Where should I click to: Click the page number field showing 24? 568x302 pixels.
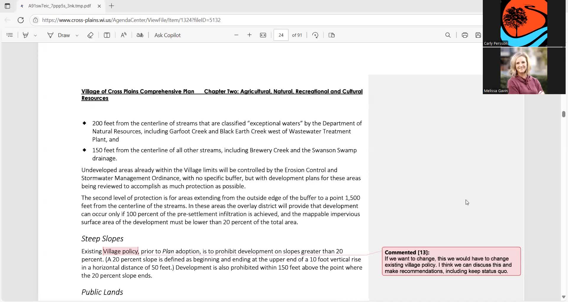click(x=281, y=35)
